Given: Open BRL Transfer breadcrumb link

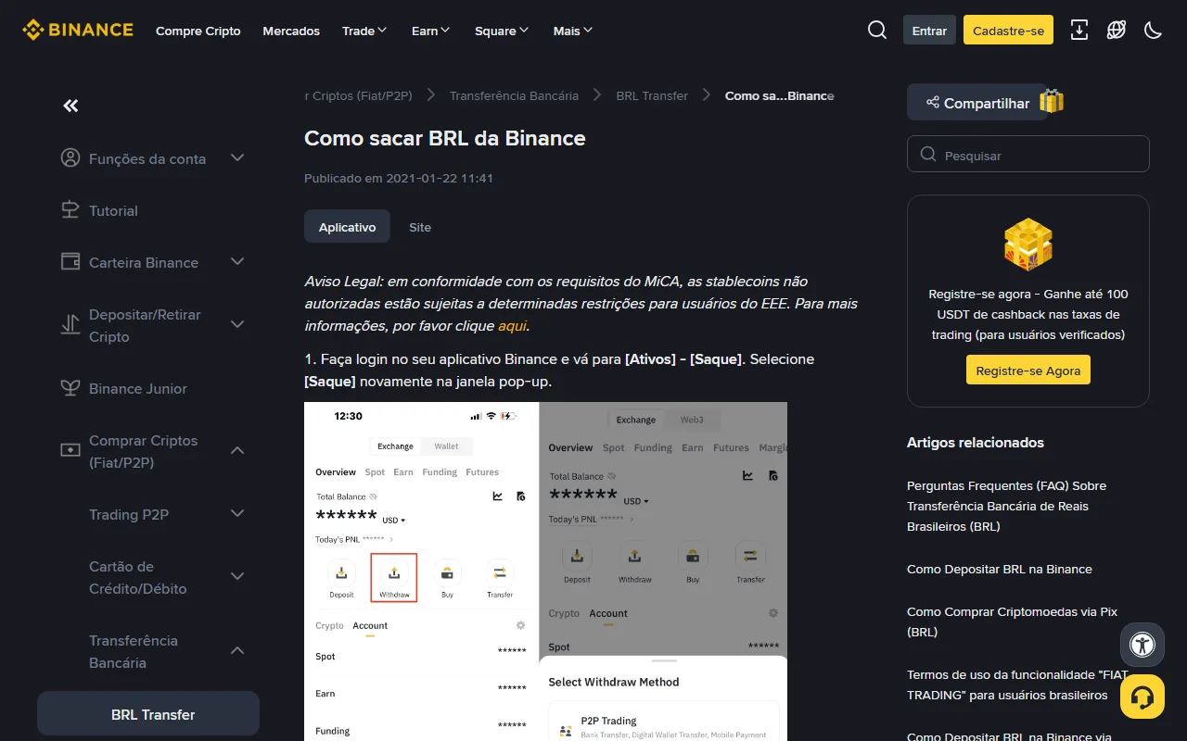Looking at the screenshot, I should pos(652,95).
